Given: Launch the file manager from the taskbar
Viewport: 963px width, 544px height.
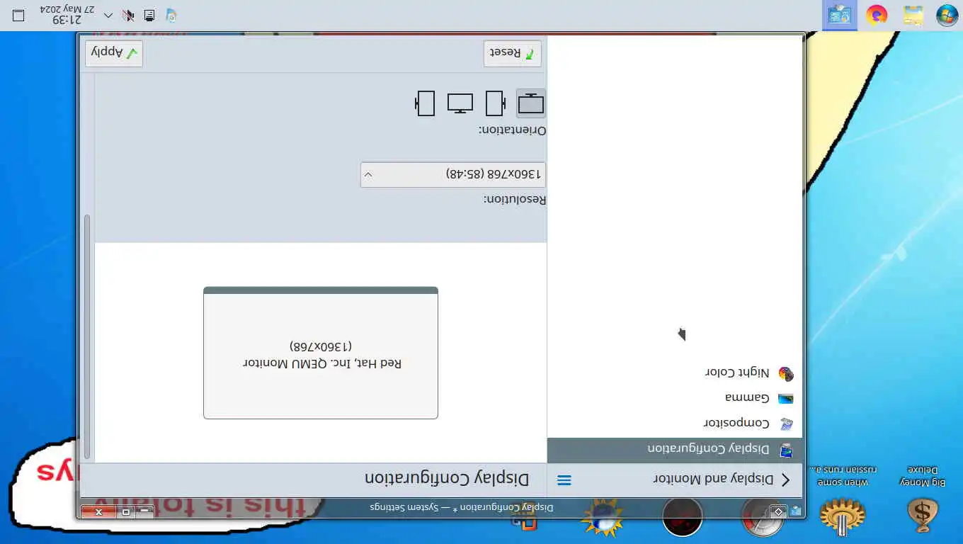Looking at the screenshot, I should coord(913,15).
